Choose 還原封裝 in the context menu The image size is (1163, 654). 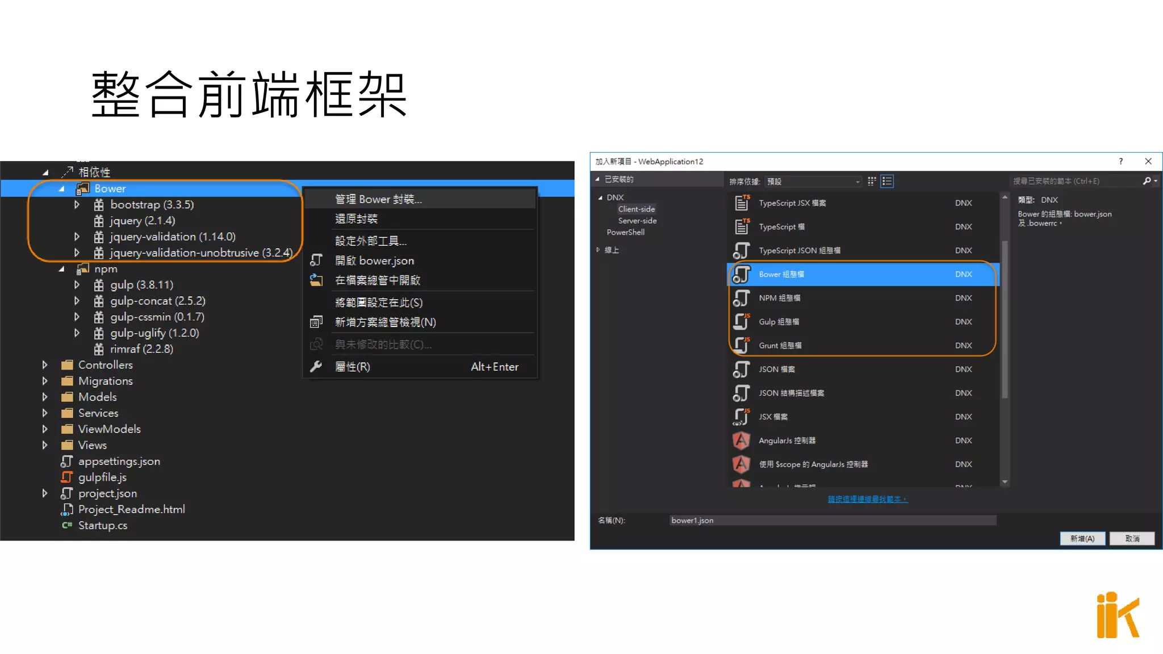pyautogui.click(x=420, y=219)
